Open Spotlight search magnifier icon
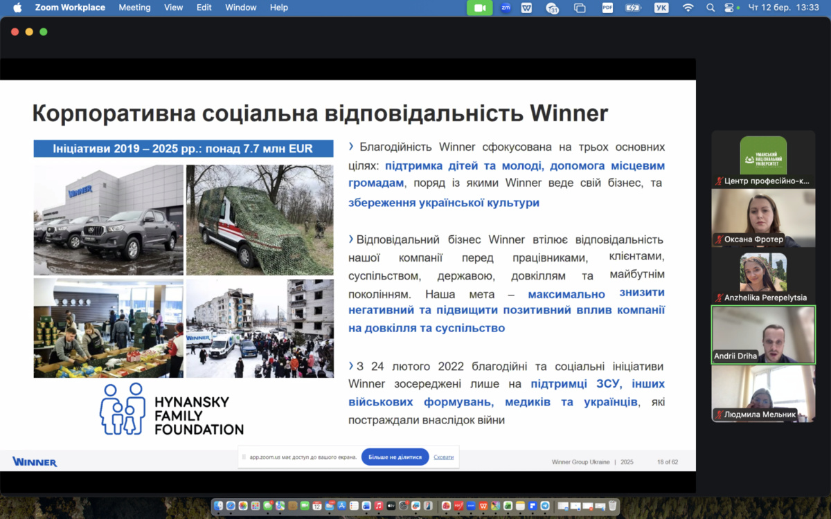The height and width of the screenshot is (519, 831). click(x=710, y=8)
